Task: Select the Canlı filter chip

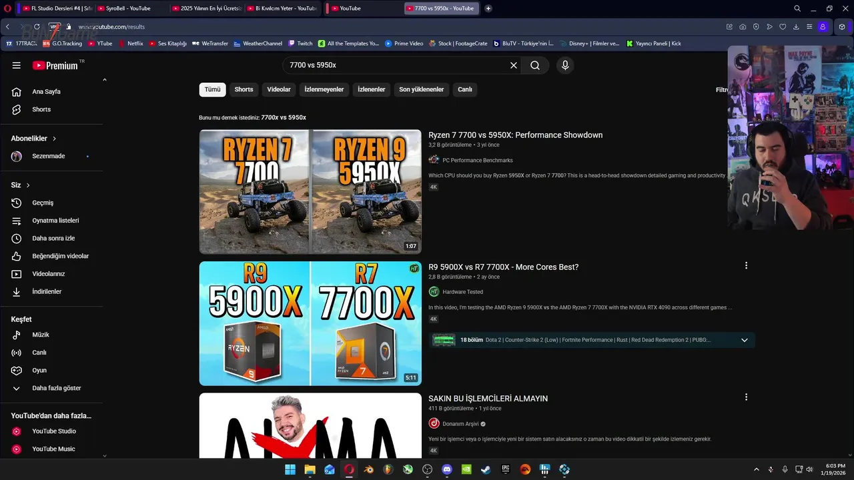Action: tap(465, 89)
